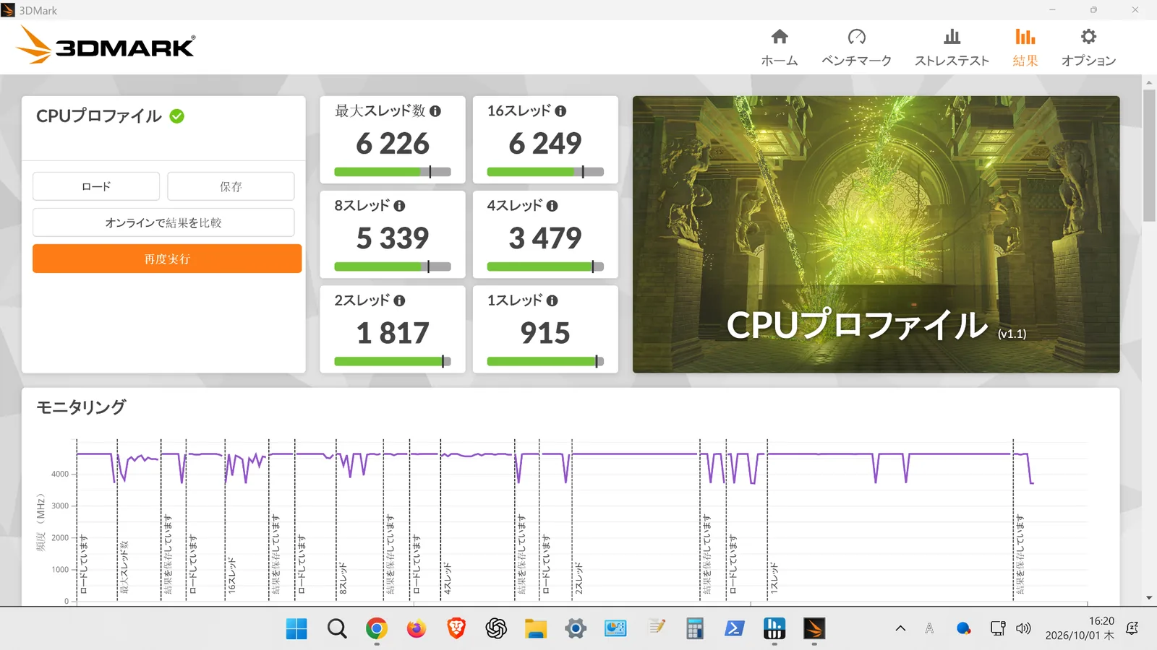Click the 保存 button

[x=231, y=186]
